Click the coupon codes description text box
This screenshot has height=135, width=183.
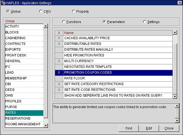(114, 113)
